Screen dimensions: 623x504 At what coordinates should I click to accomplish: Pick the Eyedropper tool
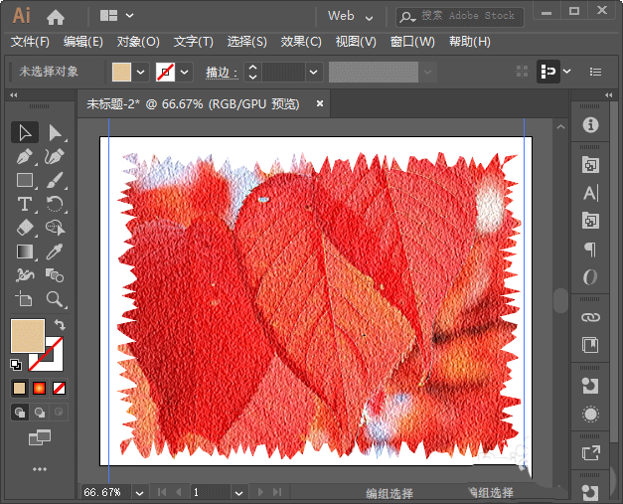(56, 252)
